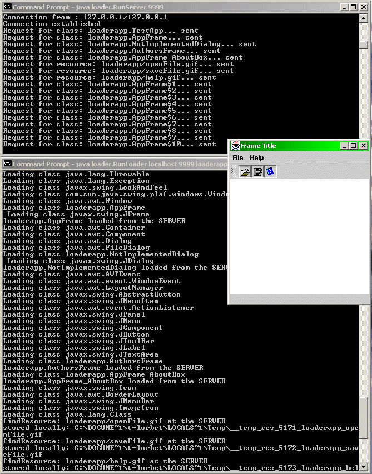Click the RunServer Command Prompt system icon
Image resolution: width=372 pixels, height=474 pixels.
click(7, 7)
